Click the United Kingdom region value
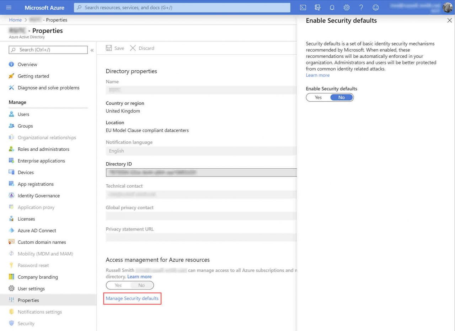 click(x=123, y=111)
